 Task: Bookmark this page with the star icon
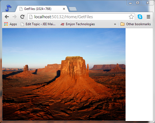click(131, 17)
